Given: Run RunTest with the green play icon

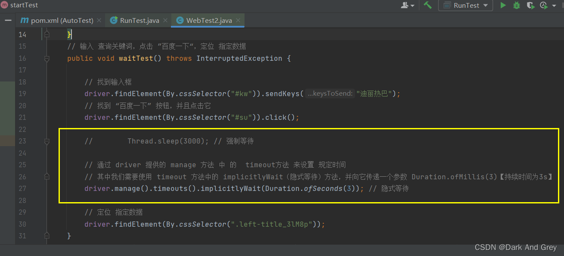Looking at the screenshot, I should point(503,6).
